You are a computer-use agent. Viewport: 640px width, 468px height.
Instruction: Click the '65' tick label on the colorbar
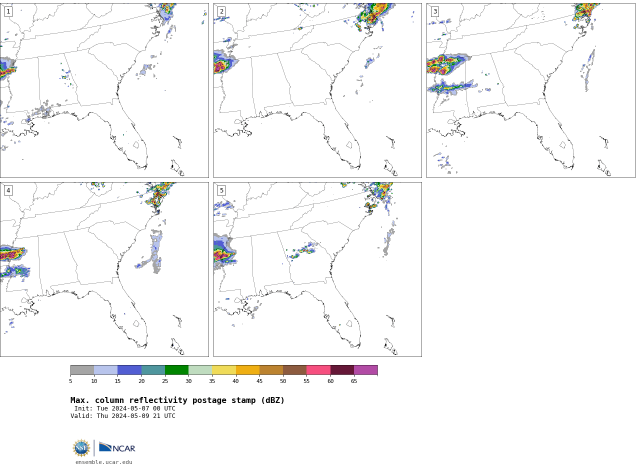point(354,381)
